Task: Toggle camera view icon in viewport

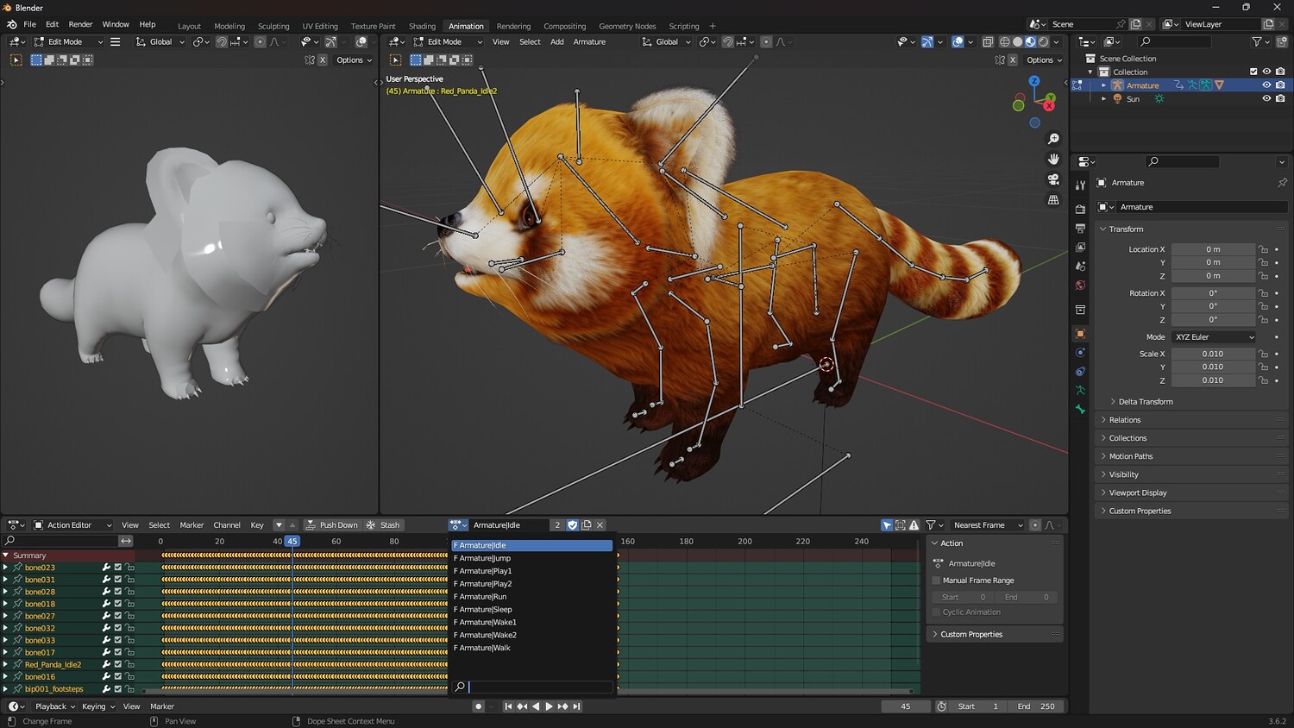Action: click(1053, 179)
